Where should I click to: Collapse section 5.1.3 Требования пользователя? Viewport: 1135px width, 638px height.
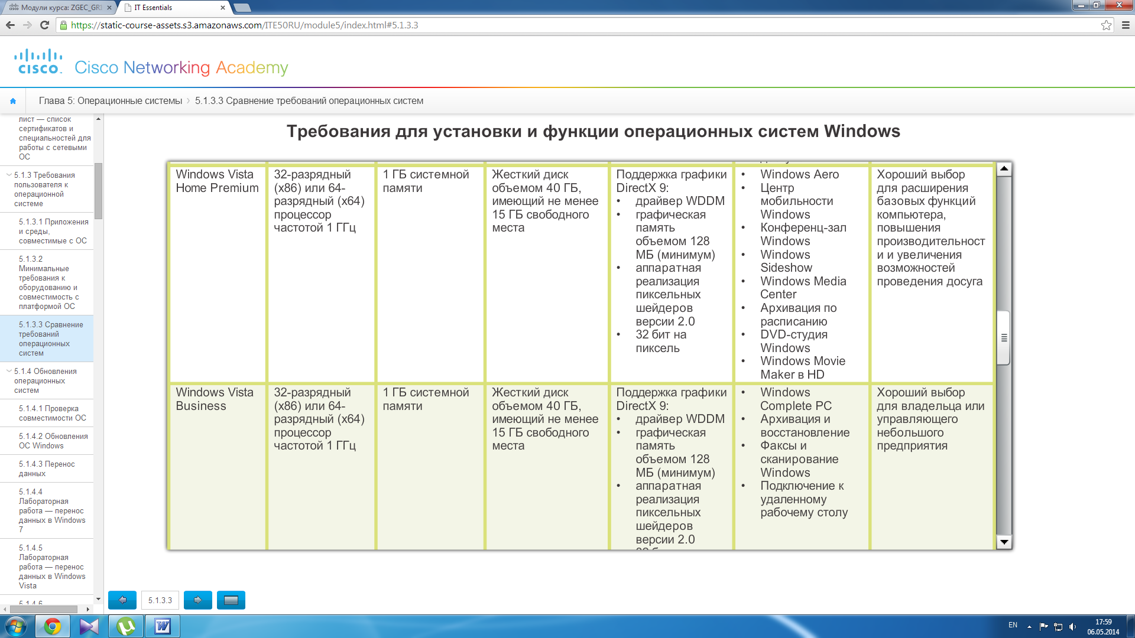[x=9, y=175]
